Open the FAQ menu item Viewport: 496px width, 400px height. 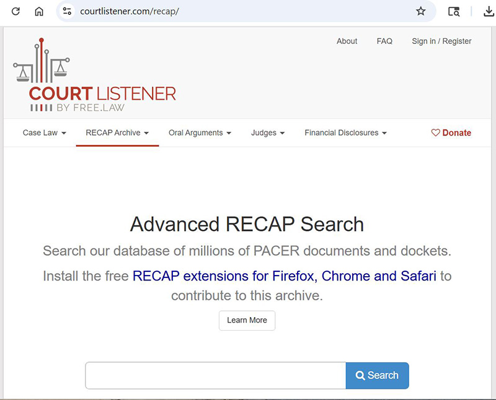pyautogui.click(x=384, y=41)
